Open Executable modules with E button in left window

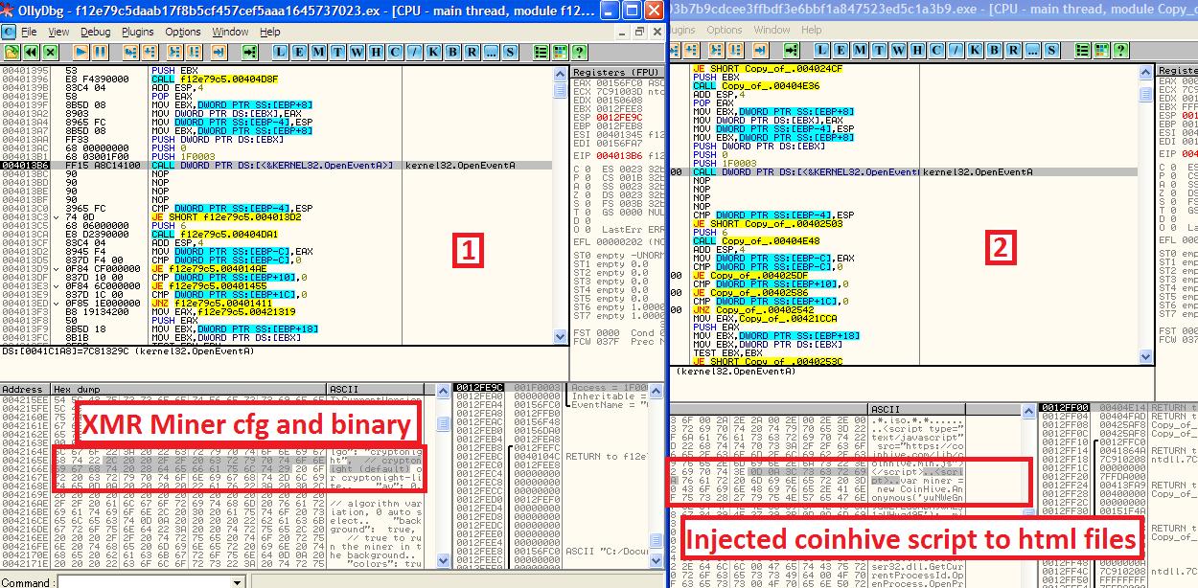coord(298,51)
